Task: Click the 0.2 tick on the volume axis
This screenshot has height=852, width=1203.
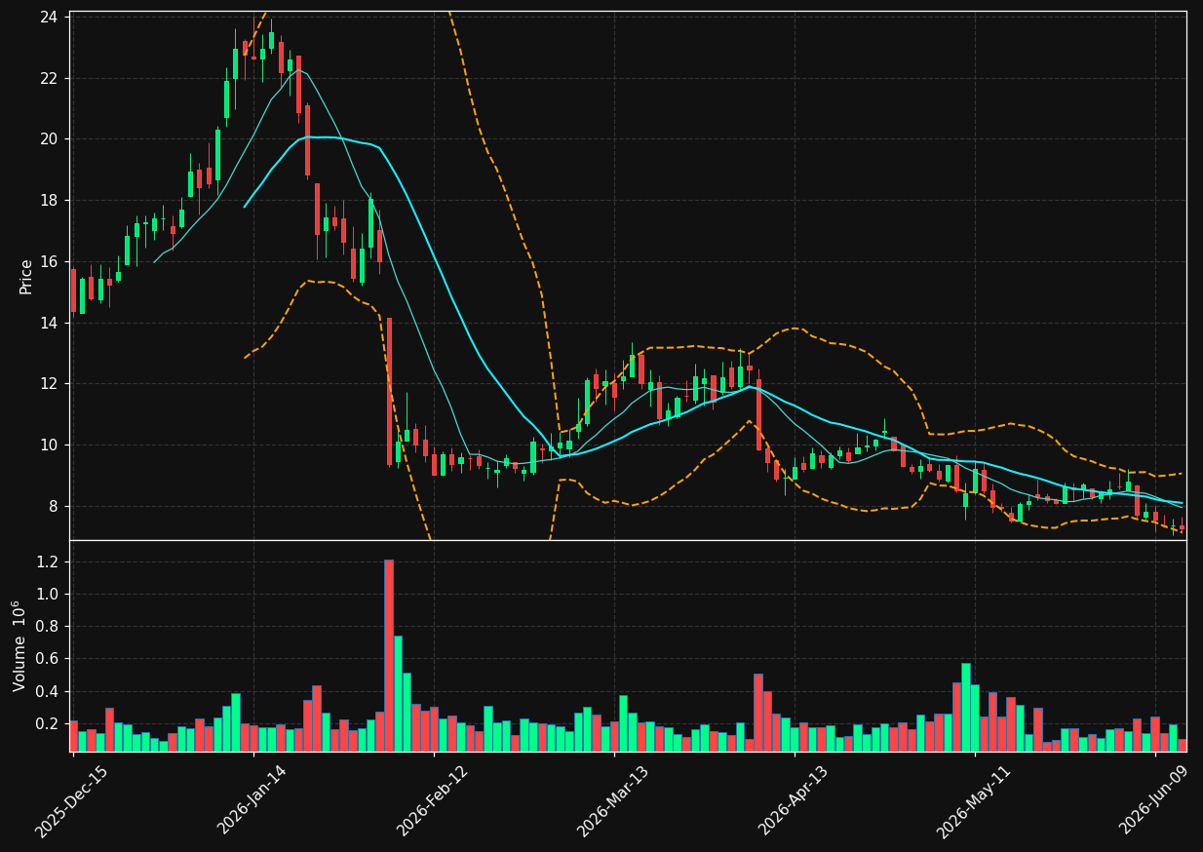Action: pos(49,724)
